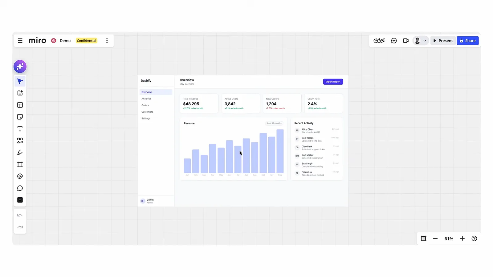Click the Confidential classification label

[87, 41]
